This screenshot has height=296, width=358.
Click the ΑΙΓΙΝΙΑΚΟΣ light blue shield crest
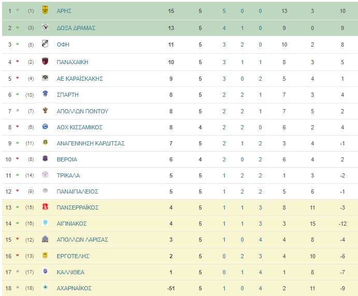45,223
